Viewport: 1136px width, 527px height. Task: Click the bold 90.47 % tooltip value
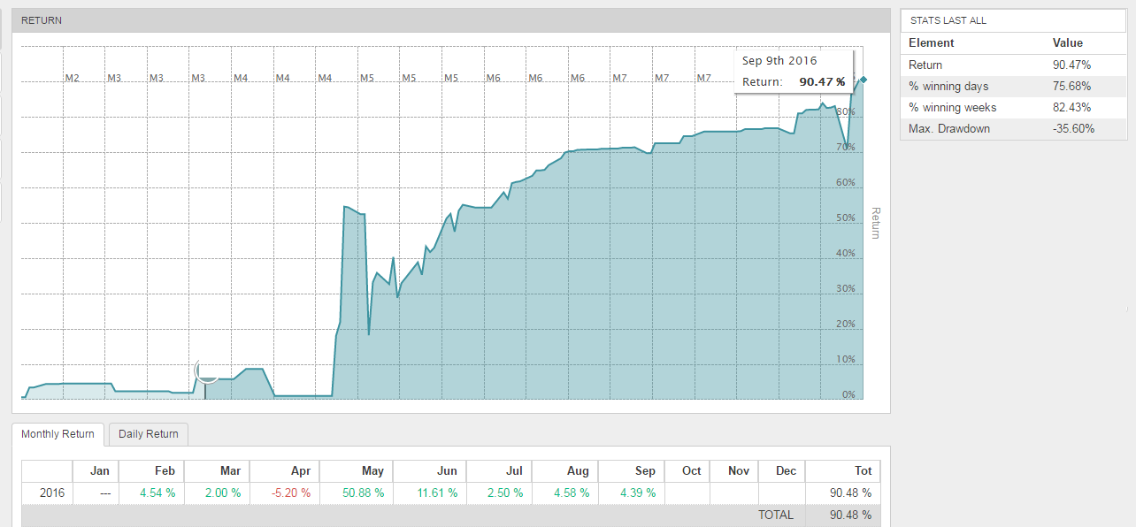pos(822,81)
